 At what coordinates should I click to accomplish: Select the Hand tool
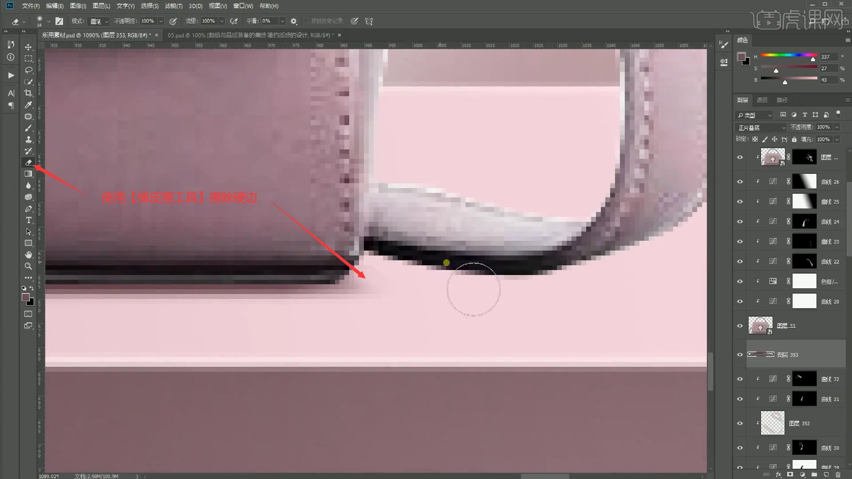[28, 255]
